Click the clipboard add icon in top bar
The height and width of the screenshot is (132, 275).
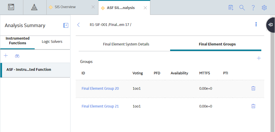(x=231, y=8)
